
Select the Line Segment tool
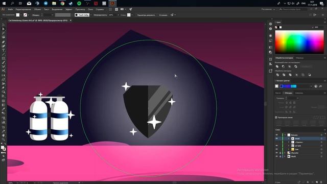(4, 54)
